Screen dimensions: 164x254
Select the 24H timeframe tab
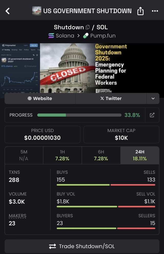coord(140,155)
